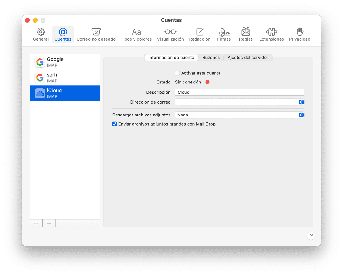
Task: Open the Descargar archivos adjuntos dropdown
Action: click(x=239, y=115)
